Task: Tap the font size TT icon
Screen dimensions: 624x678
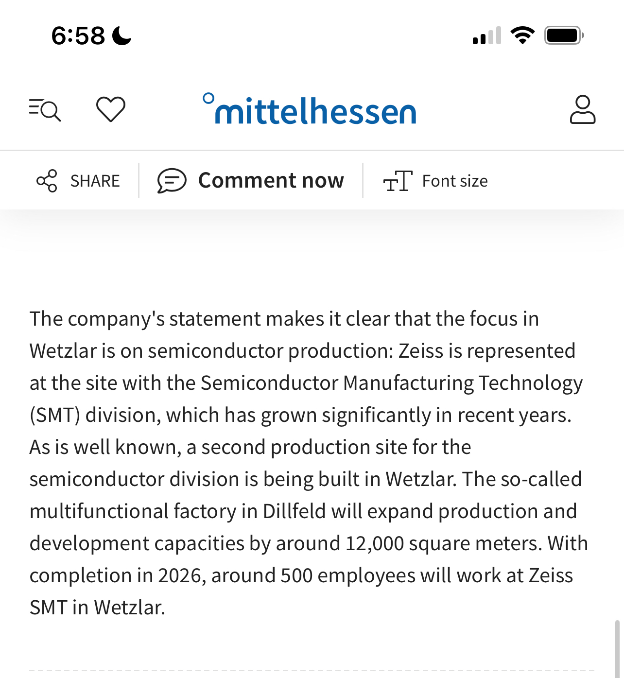Action: pos(398,181)
